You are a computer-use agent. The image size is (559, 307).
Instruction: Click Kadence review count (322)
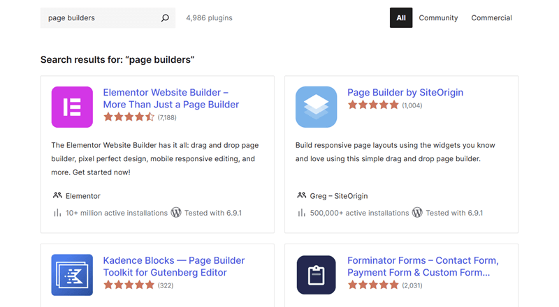point(166,285)
